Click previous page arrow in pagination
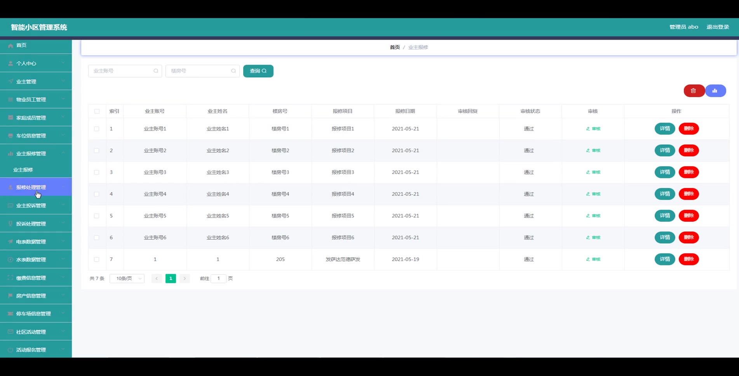The width and height of the screenshot is (739, 376). click(x=157, y=279)
